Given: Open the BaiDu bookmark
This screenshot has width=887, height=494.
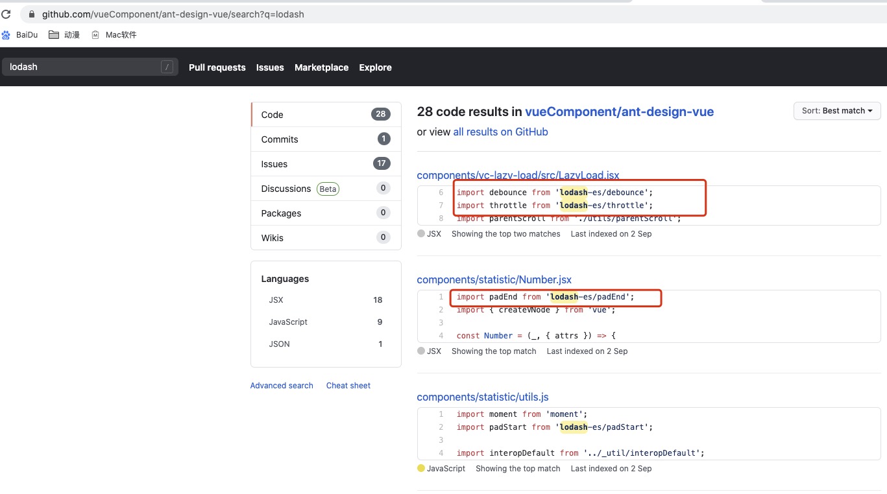Looking at the screenshot, I should 20,35.
